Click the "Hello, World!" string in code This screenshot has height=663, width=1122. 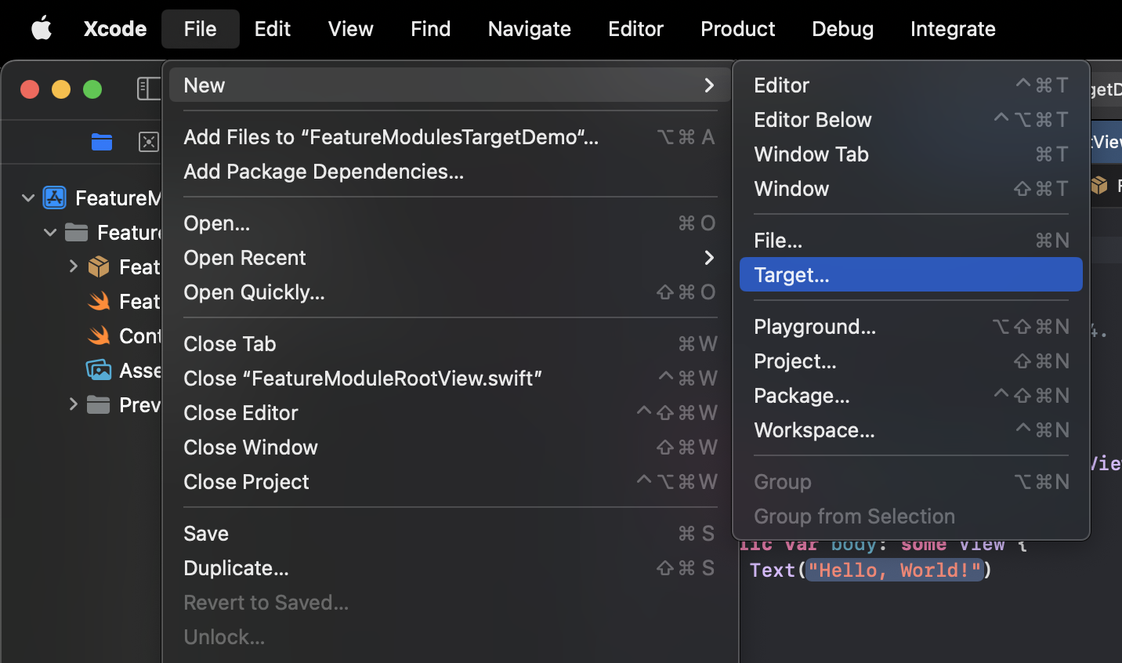(x=894, y=571)
